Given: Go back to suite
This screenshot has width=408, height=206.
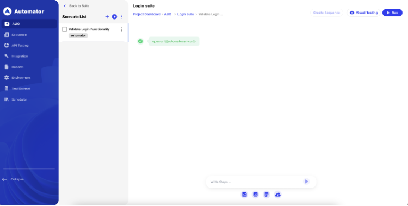Looking at the screenshot, I should coord(77,6).
